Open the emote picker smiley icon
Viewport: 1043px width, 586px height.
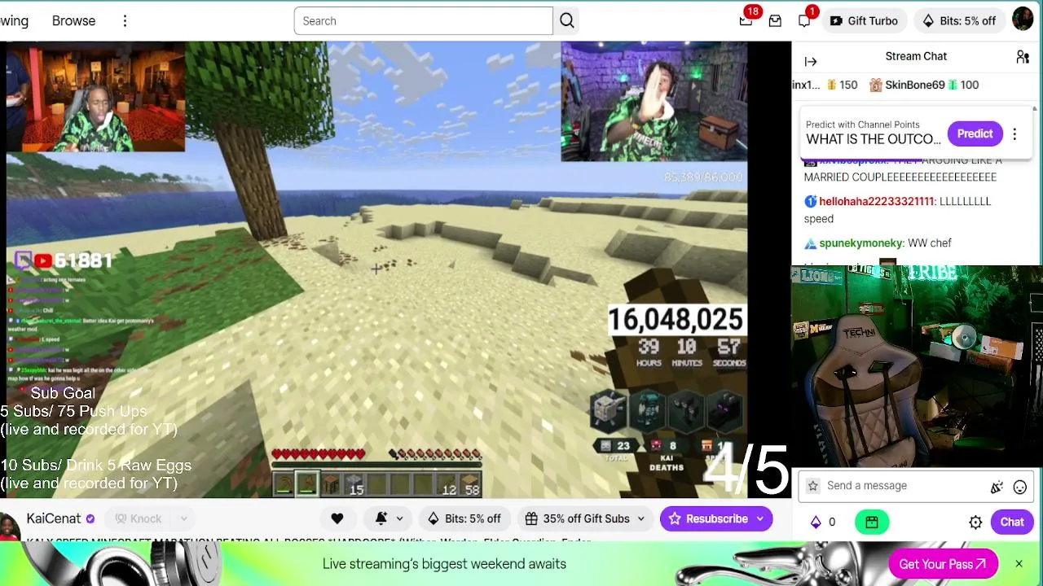(1019, 487)
